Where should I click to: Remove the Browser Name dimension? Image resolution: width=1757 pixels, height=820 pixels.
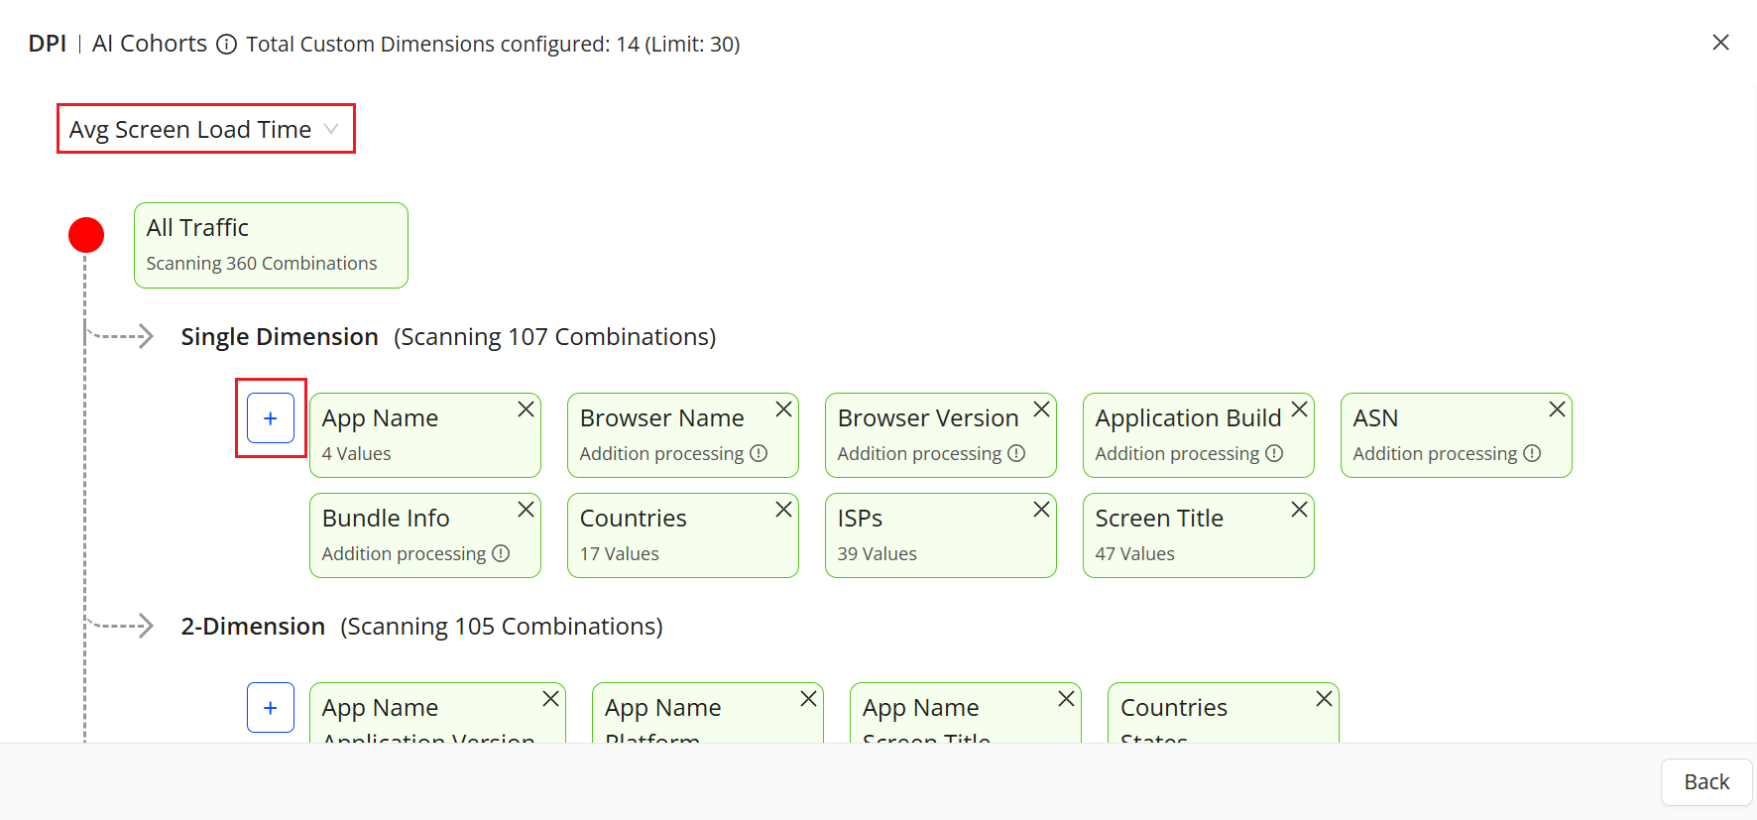tap(784, 410)
